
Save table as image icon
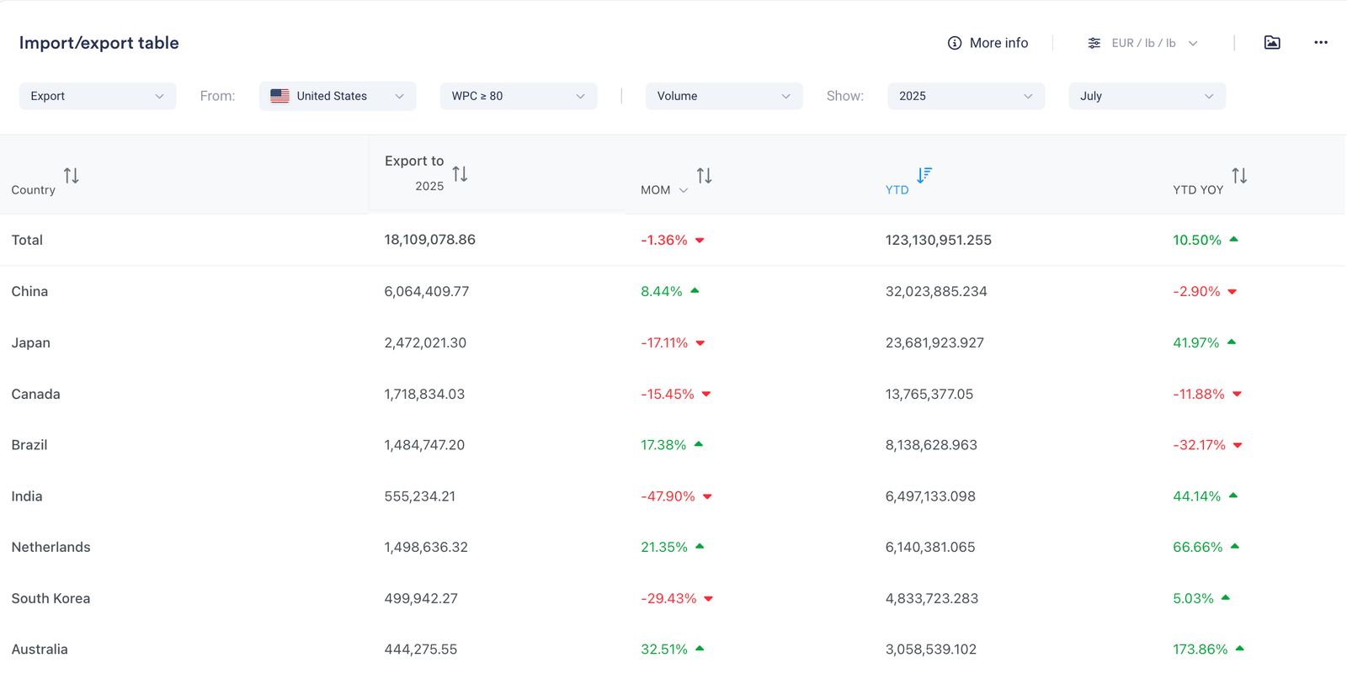pos(1272,43)
